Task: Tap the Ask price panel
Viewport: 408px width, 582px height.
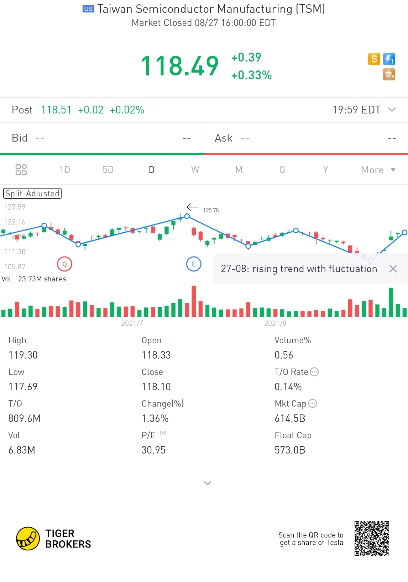Action: 306,138
